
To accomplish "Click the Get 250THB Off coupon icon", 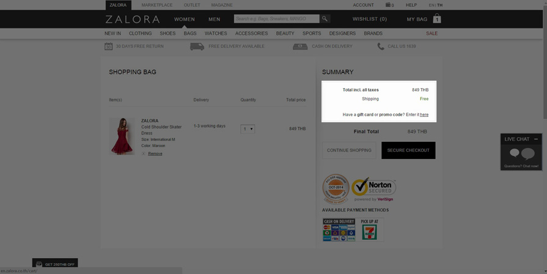I will tap(39, 264).
